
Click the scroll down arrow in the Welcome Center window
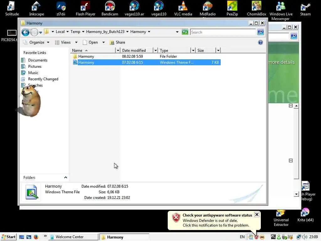point(296,194)
